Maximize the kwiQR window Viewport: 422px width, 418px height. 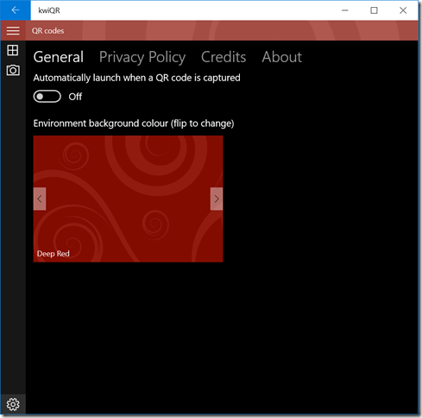374,10
